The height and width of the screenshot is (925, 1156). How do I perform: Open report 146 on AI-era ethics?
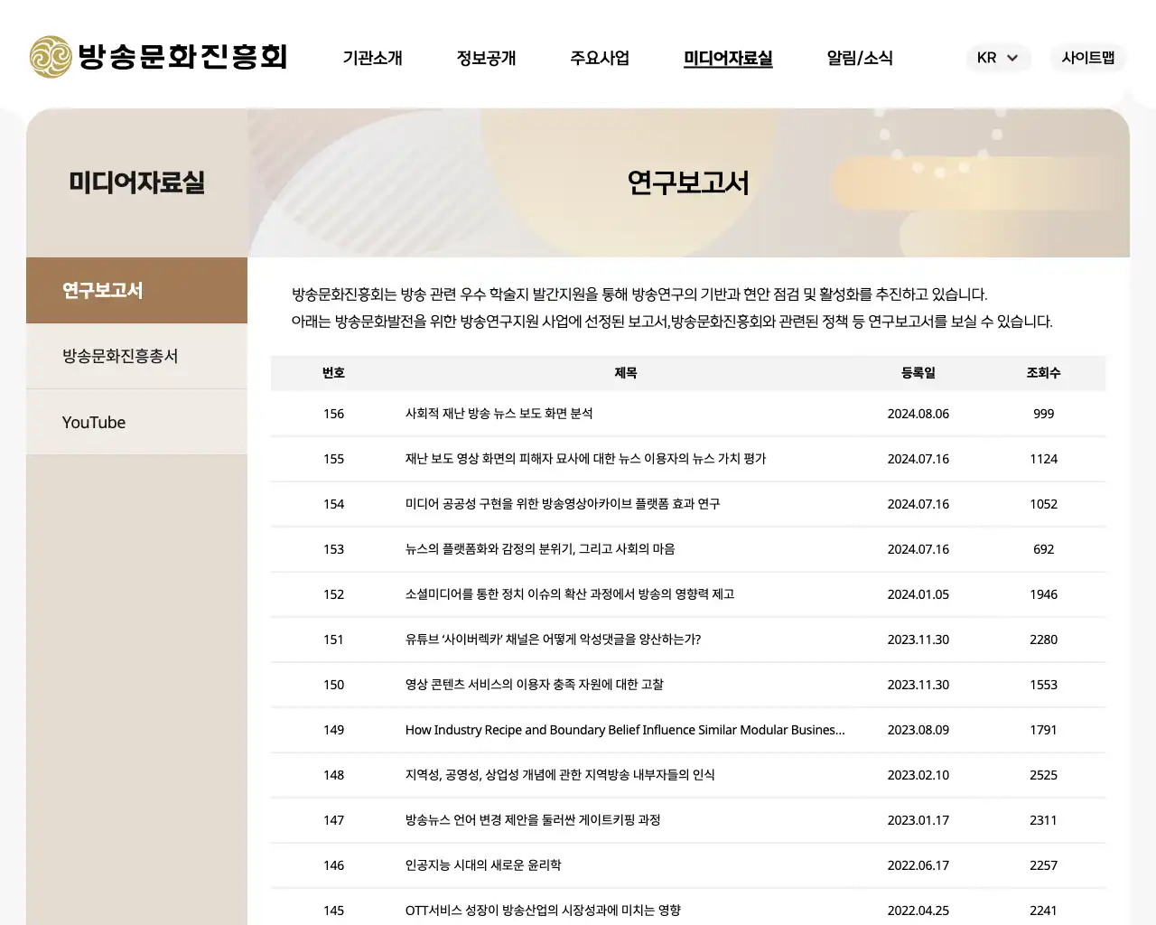tap(484, 865)
